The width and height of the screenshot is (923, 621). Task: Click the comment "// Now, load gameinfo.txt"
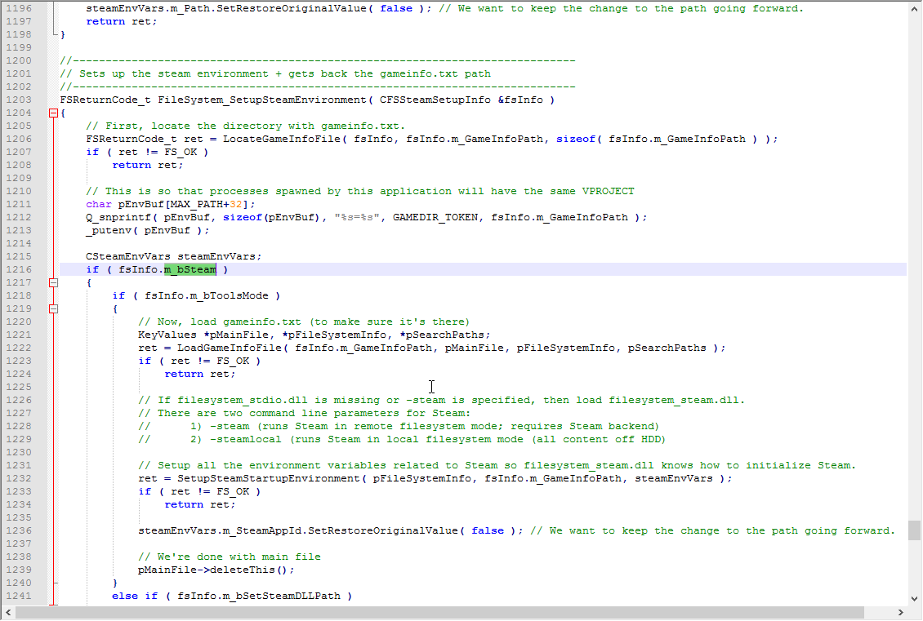coord(304,322)
